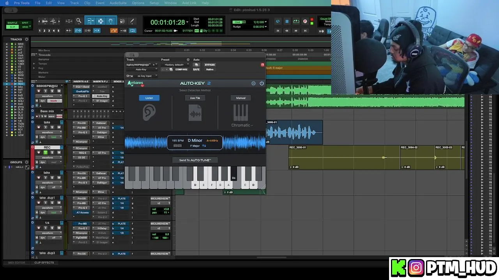Screen dimensions: 499x280
Task: Toggle Link Timeline and Edit Selection
Action: click(x=78, y=31)
